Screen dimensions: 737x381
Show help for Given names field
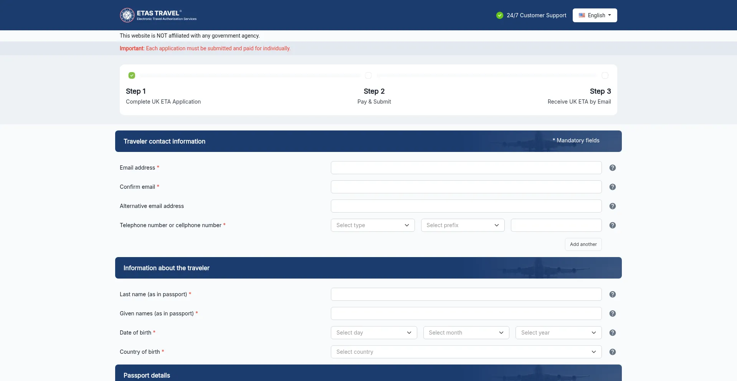[x=613, y=313]
